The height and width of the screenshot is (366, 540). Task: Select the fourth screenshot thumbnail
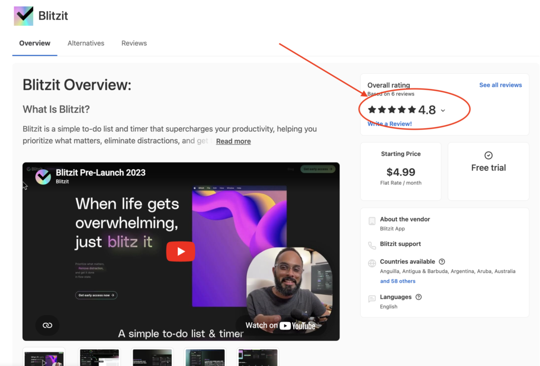click(205, 357)
